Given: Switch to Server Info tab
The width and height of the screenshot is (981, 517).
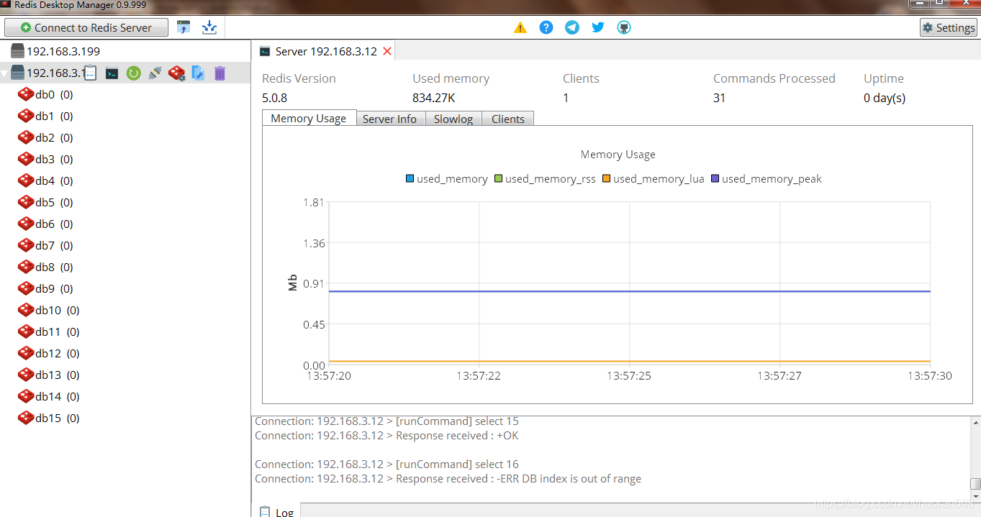Looking at the screenshot, I should point(389,119).
